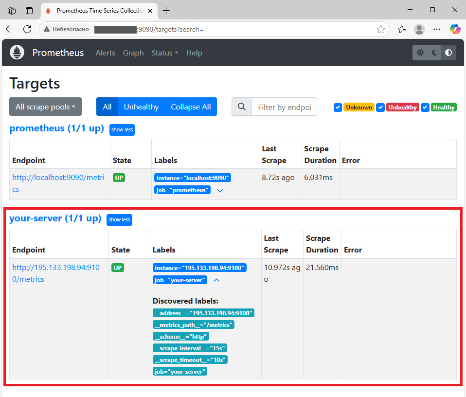Viewport: 466px width, 397px height.
Task: Open the your-server (1/1 up) pool heading
Action: click(55, 218)
